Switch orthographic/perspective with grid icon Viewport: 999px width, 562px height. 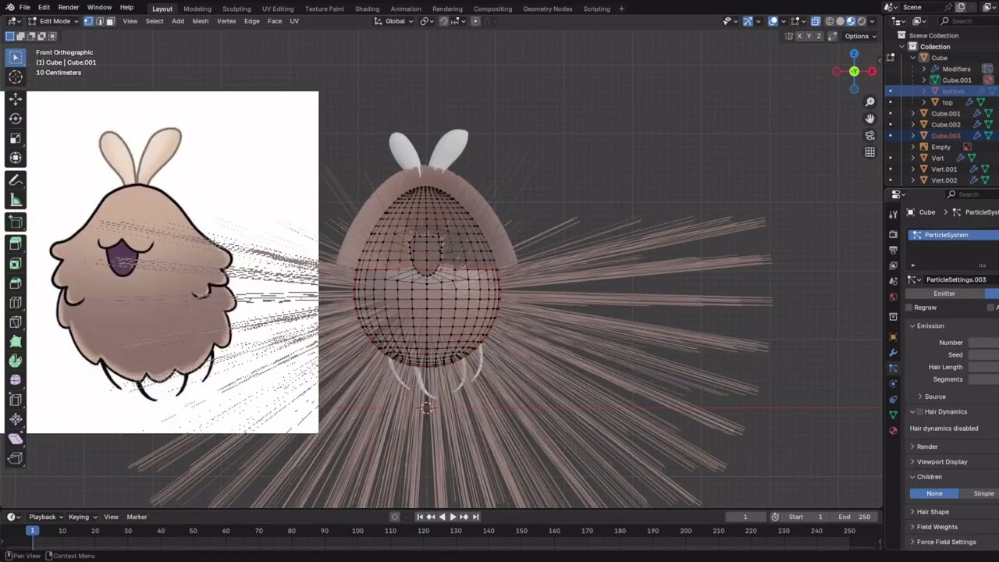[869, 153]
